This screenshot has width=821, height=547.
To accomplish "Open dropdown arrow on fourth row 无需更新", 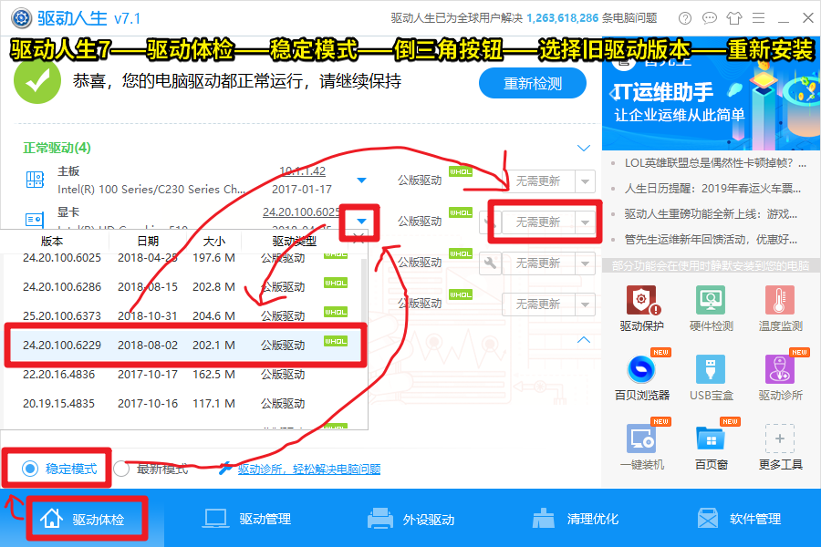I will tap(585, 304).
